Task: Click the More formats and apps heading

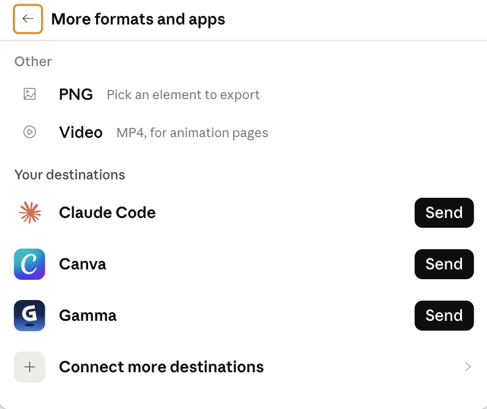Action: [x=138, y=19]
